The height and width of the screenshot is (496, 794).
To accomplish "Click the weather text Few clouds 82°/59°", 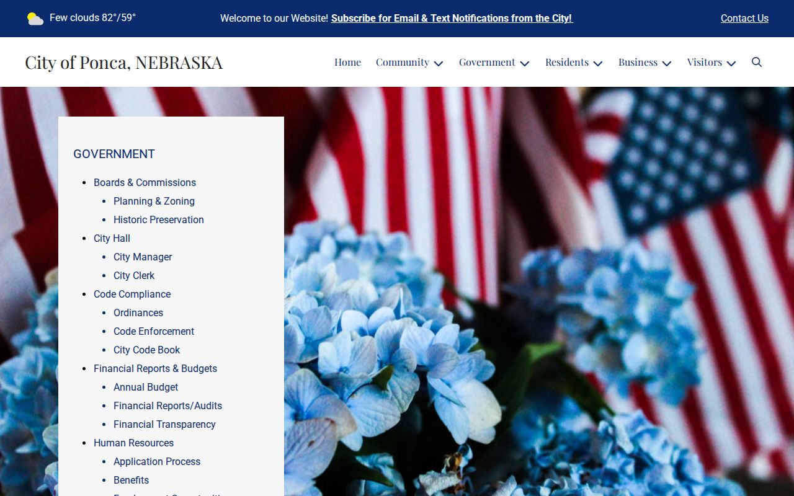I will coord(92,17).
